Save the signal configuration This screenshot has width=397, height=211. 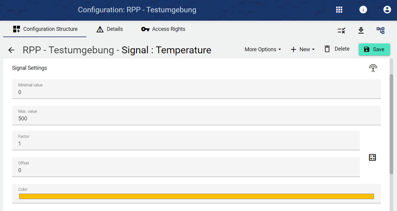[x=374, y=49]
